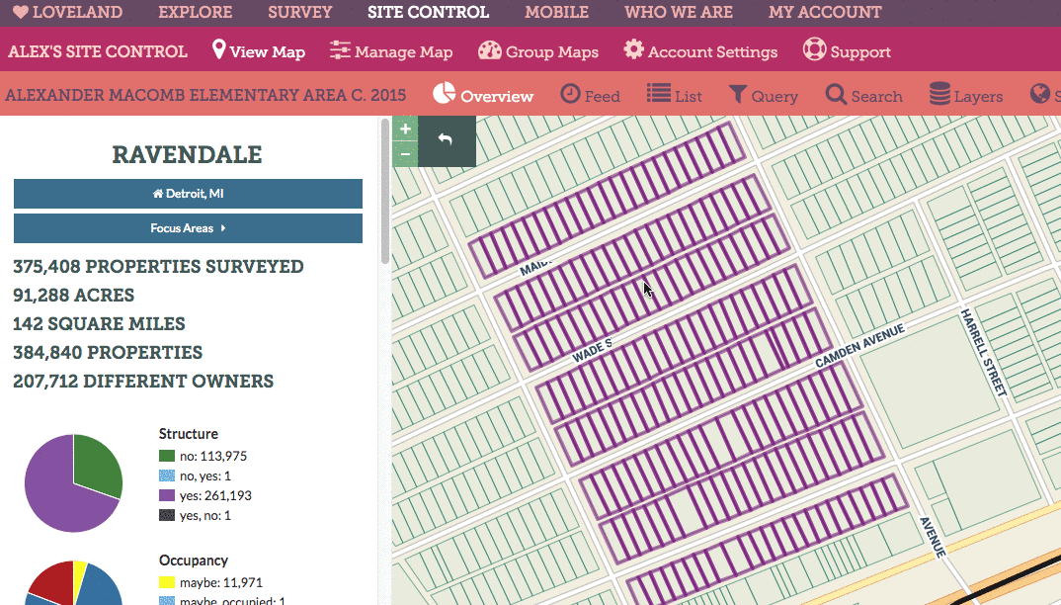Click the '91,288 Acres' statistic

[74, 296]
